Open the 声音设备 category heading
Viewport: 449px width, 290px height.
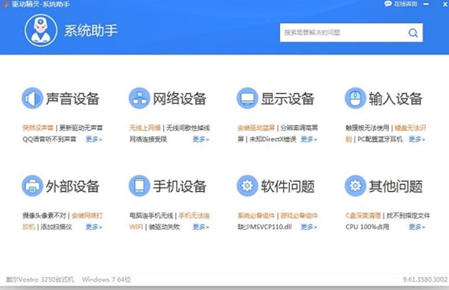tap(73, 99)
